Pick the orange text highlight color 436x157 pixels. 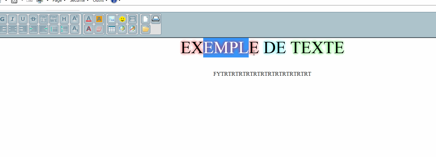[x=99, y=19]
